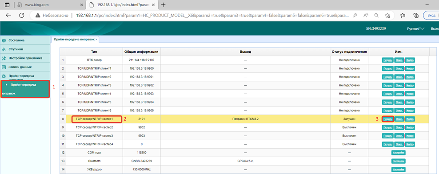Click the wrench icon beside Настройки приёмника
Image resolution: width=439 pixels, height=174 pixels.
[x=4, y=58]
